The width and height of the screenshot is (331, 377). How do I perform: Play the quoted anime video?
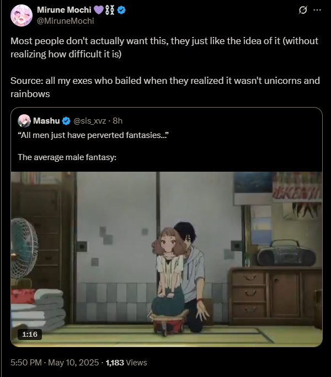167,259
